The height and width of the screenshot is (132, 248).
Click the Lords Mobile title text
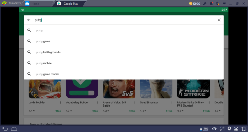[36, 103]
